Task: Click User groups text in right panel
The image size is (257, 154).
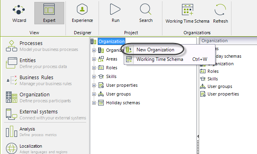Action: [x=220, y=86]
